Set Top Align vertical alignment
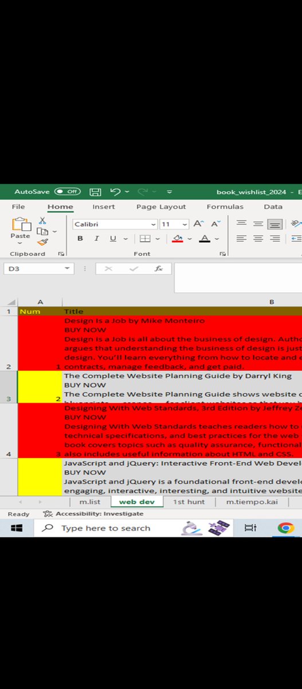The height and width of the screenshot is (689, 302). pyautogui.click(x=242, y=224)
